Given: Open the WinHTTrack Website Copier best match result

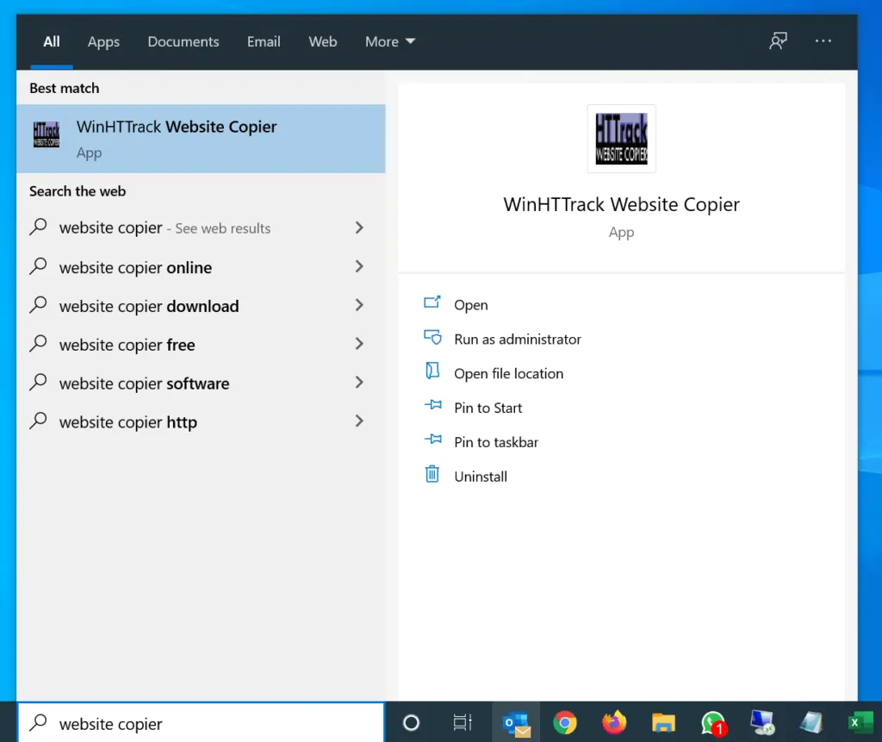Looking at the screenshot, I should tap(201, 139).
